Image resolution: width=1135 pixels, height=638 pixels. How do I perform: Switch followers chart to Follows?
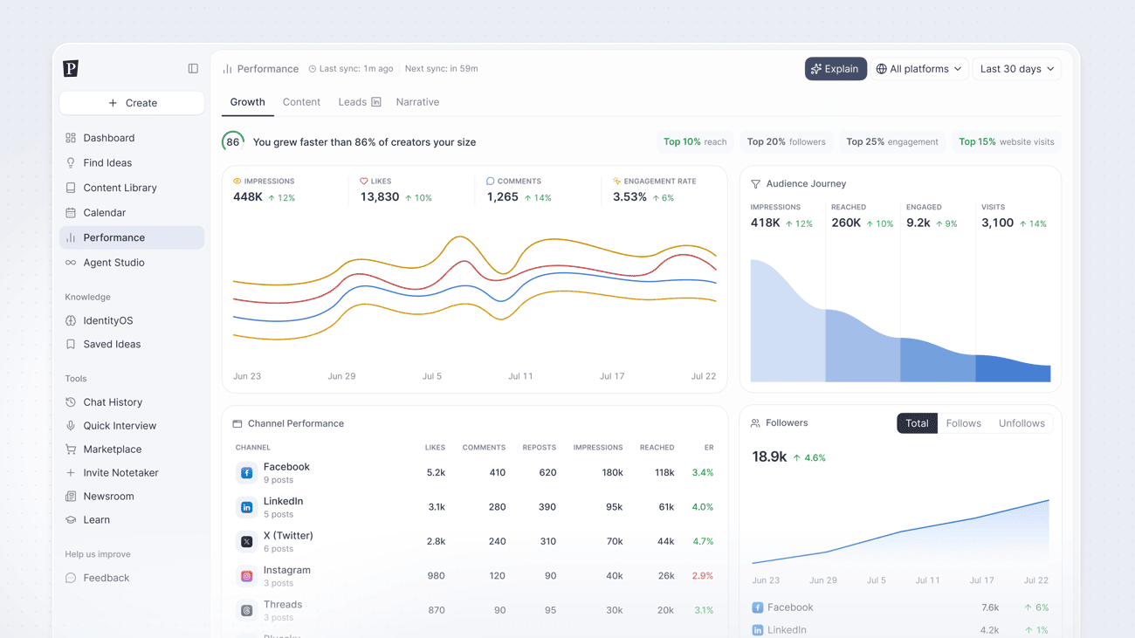[x=964, y=423]
